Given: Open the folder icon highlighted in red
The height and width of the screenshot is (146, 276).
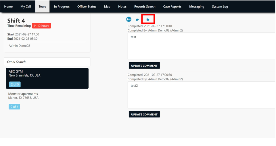Looking at the screenshot, I should click(148, 20).
